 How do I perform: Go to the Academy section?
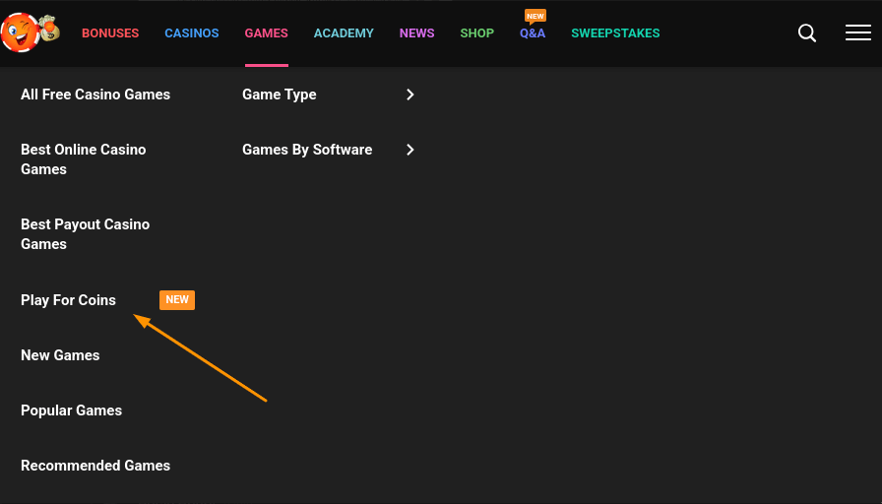(x=344, y=33)
